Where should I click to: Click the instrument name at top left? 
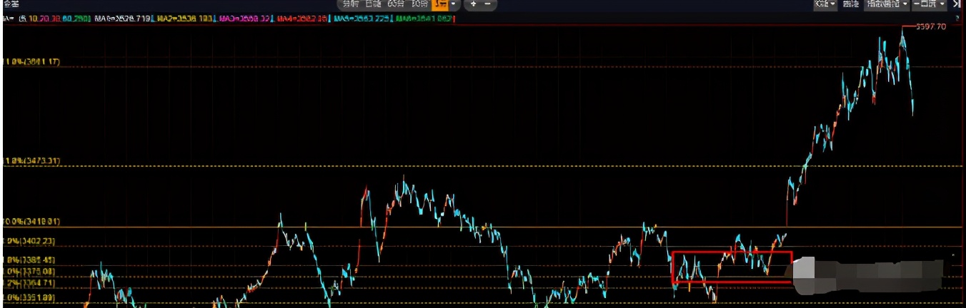10,5
